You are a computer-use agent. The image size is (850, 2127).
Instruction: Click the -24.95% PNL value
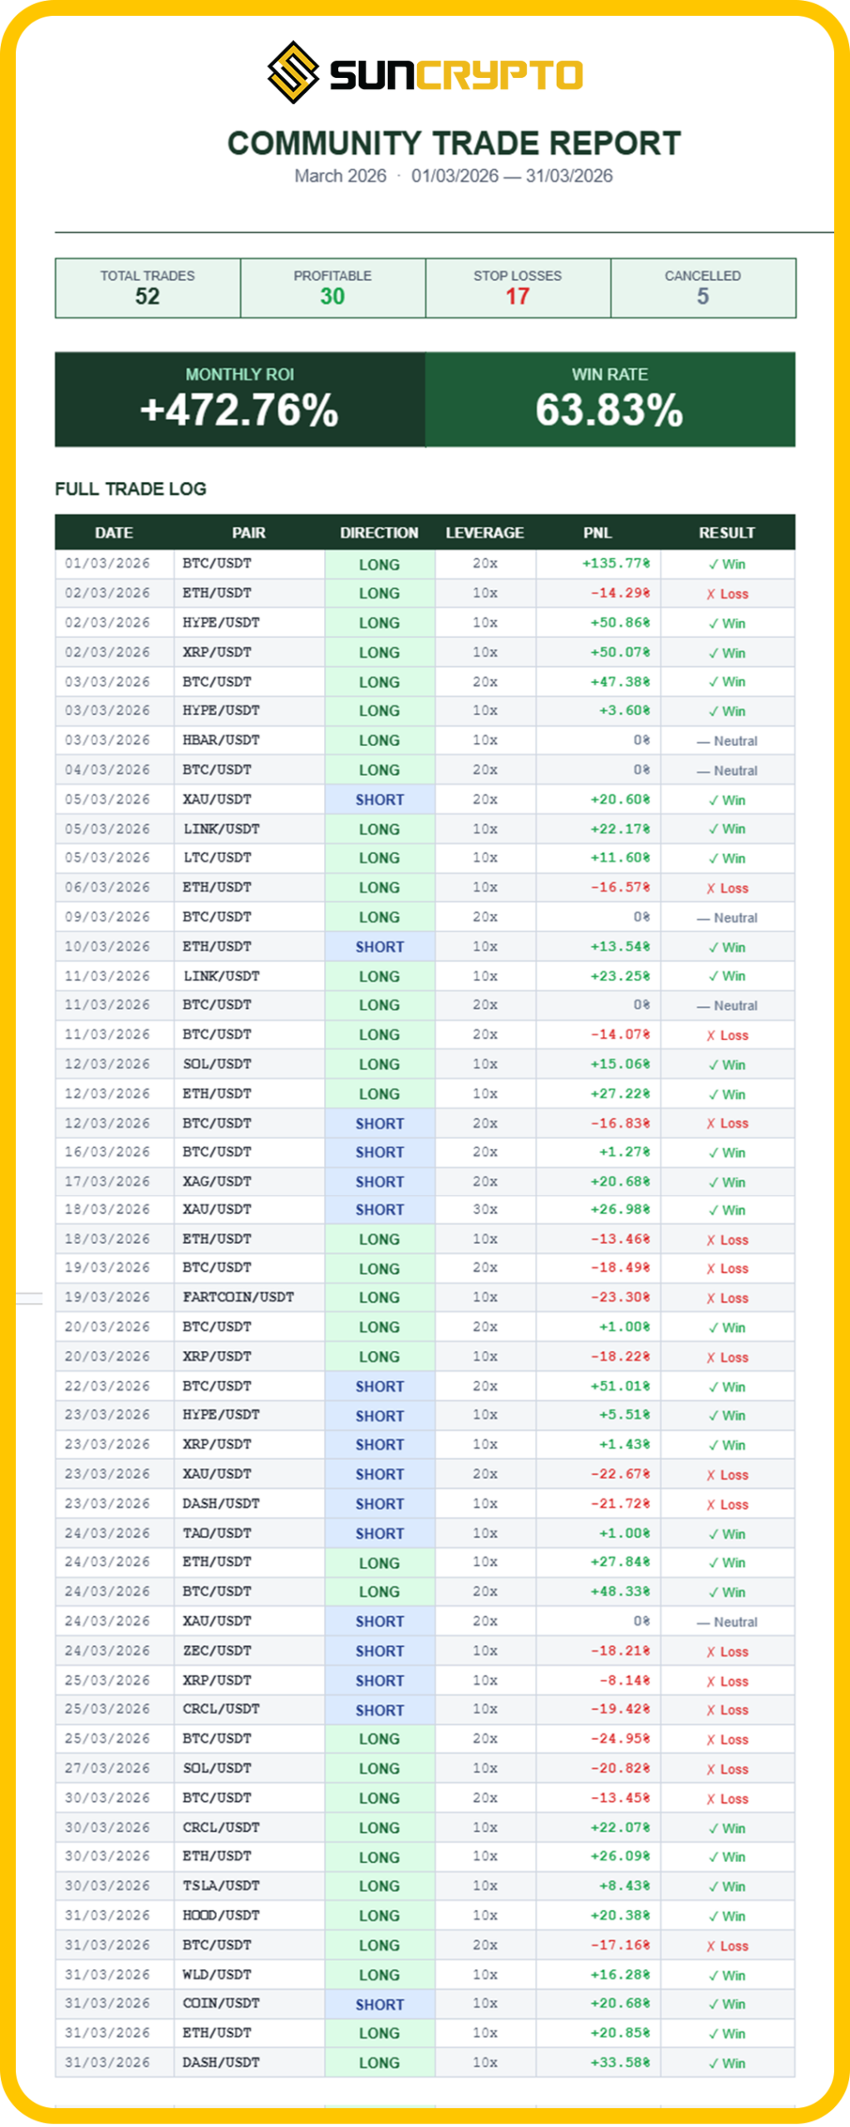pyautogui.click(x=620, y=1739)
